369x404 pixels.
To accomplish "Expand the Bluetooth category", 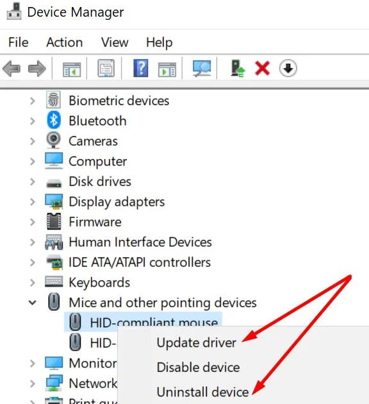I will click(33, 121).
